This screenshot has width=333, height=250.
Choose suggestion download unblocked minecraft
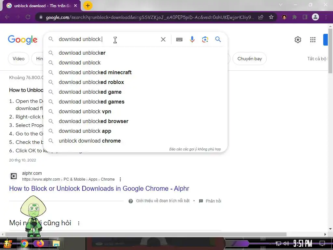(x=135, y=73)
